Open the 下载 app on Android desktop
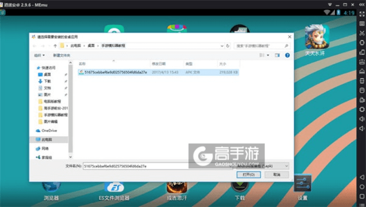 (240, 191)
